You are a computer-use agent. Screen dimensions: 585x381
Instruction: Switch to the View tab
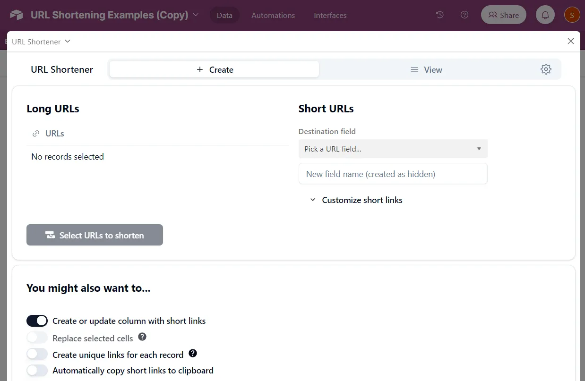pyautogui.click(x=426, y=70)
